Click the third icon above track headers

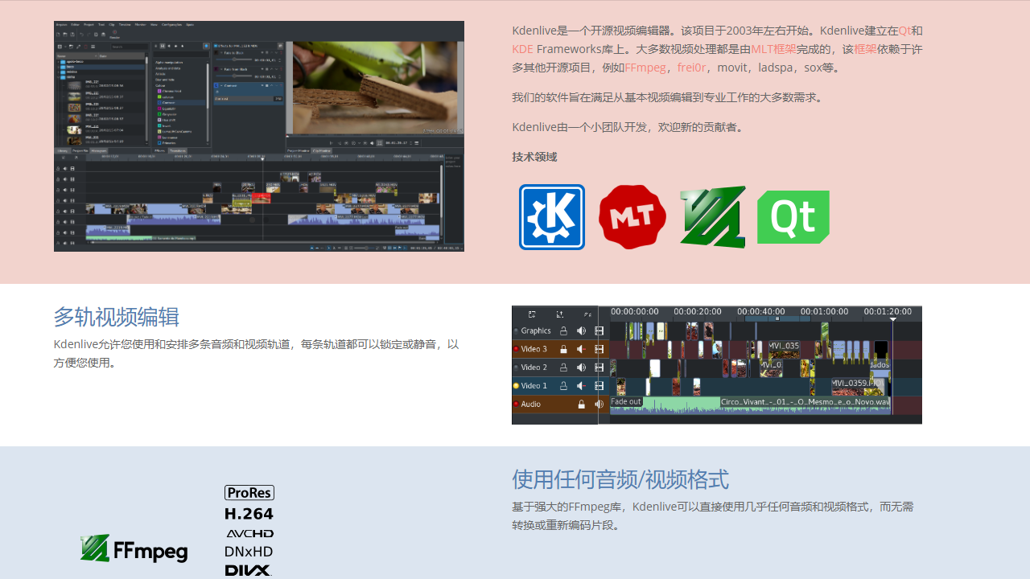(588, 314)
